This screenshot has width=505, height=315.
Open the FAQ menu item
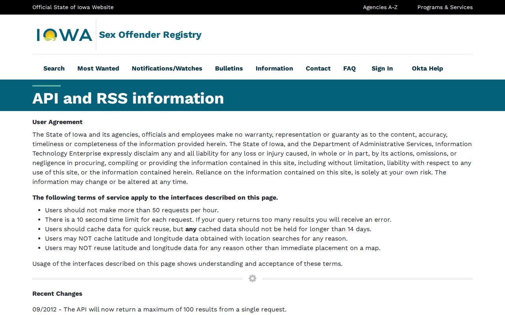point(350,69)
